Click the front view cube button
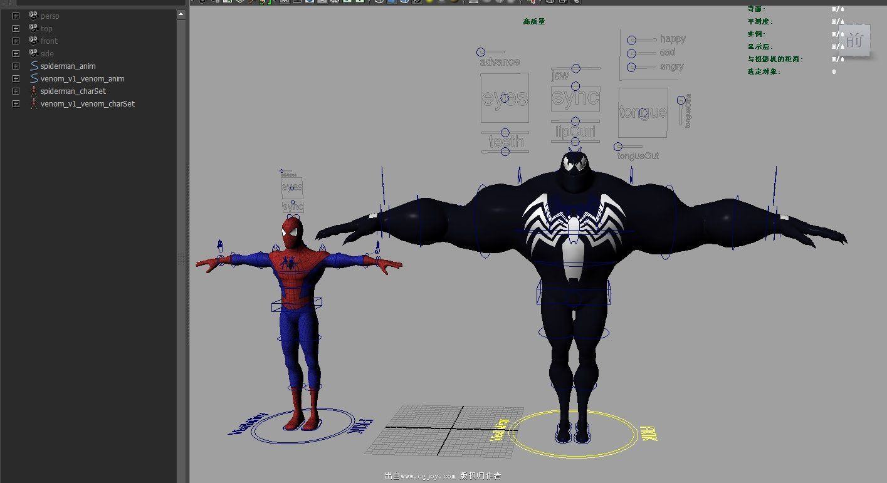The image size is (887, 483). pyautogui.click(x=854, y=41)
